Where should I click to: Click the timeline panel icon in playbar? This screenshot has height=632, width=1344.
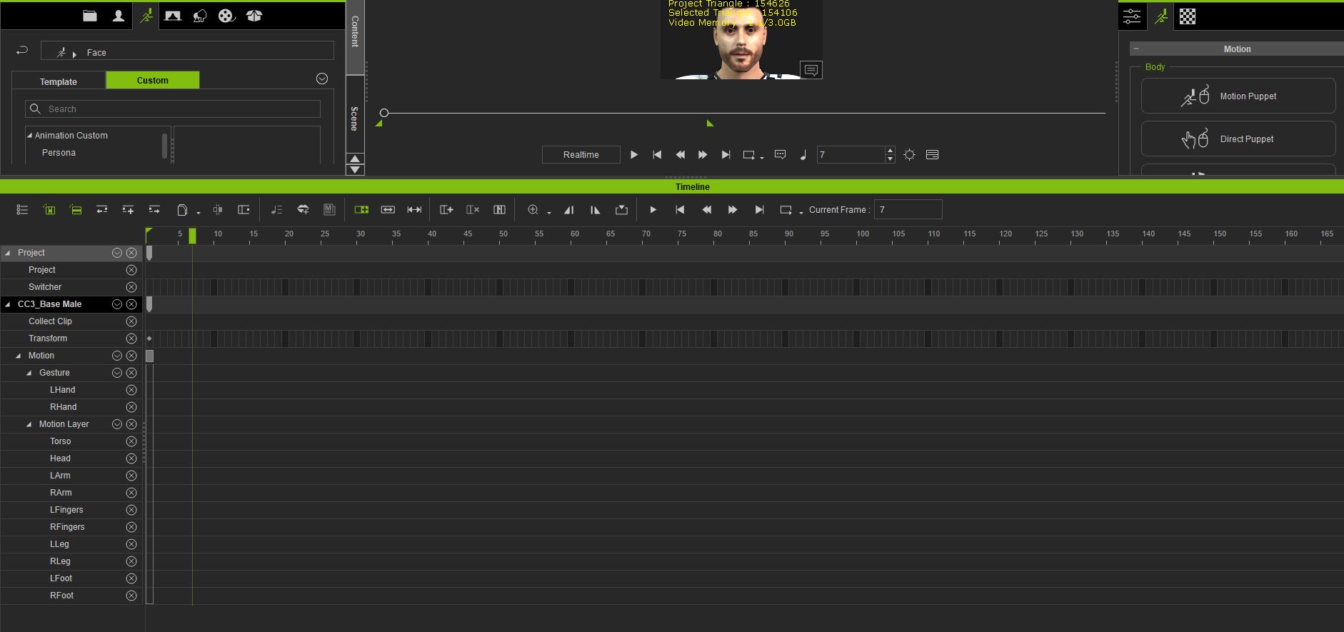[x=932, y=155]
